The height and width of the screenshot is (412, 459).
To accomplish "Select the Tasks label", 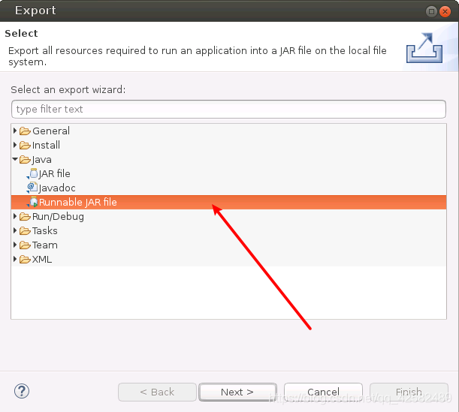I will click(45, 231).
